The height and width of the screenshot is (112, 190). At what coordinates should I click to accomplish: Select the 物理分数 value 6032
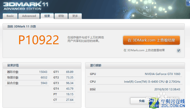point(44,78)
